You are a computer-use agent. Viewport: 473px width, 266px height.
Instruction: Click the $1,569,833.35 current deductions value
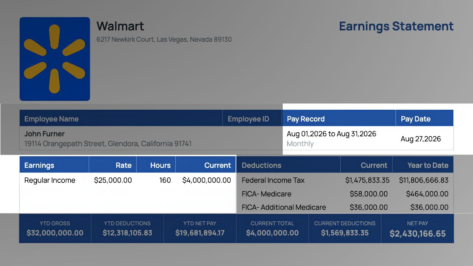pyautogui.click(x=345, y=233)
